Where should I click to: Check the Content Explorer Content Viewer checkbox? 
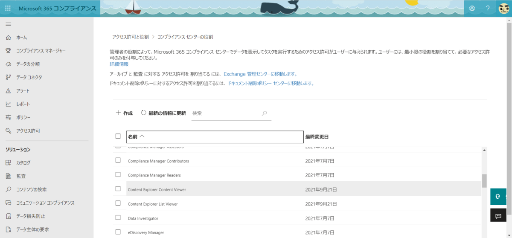118,189
